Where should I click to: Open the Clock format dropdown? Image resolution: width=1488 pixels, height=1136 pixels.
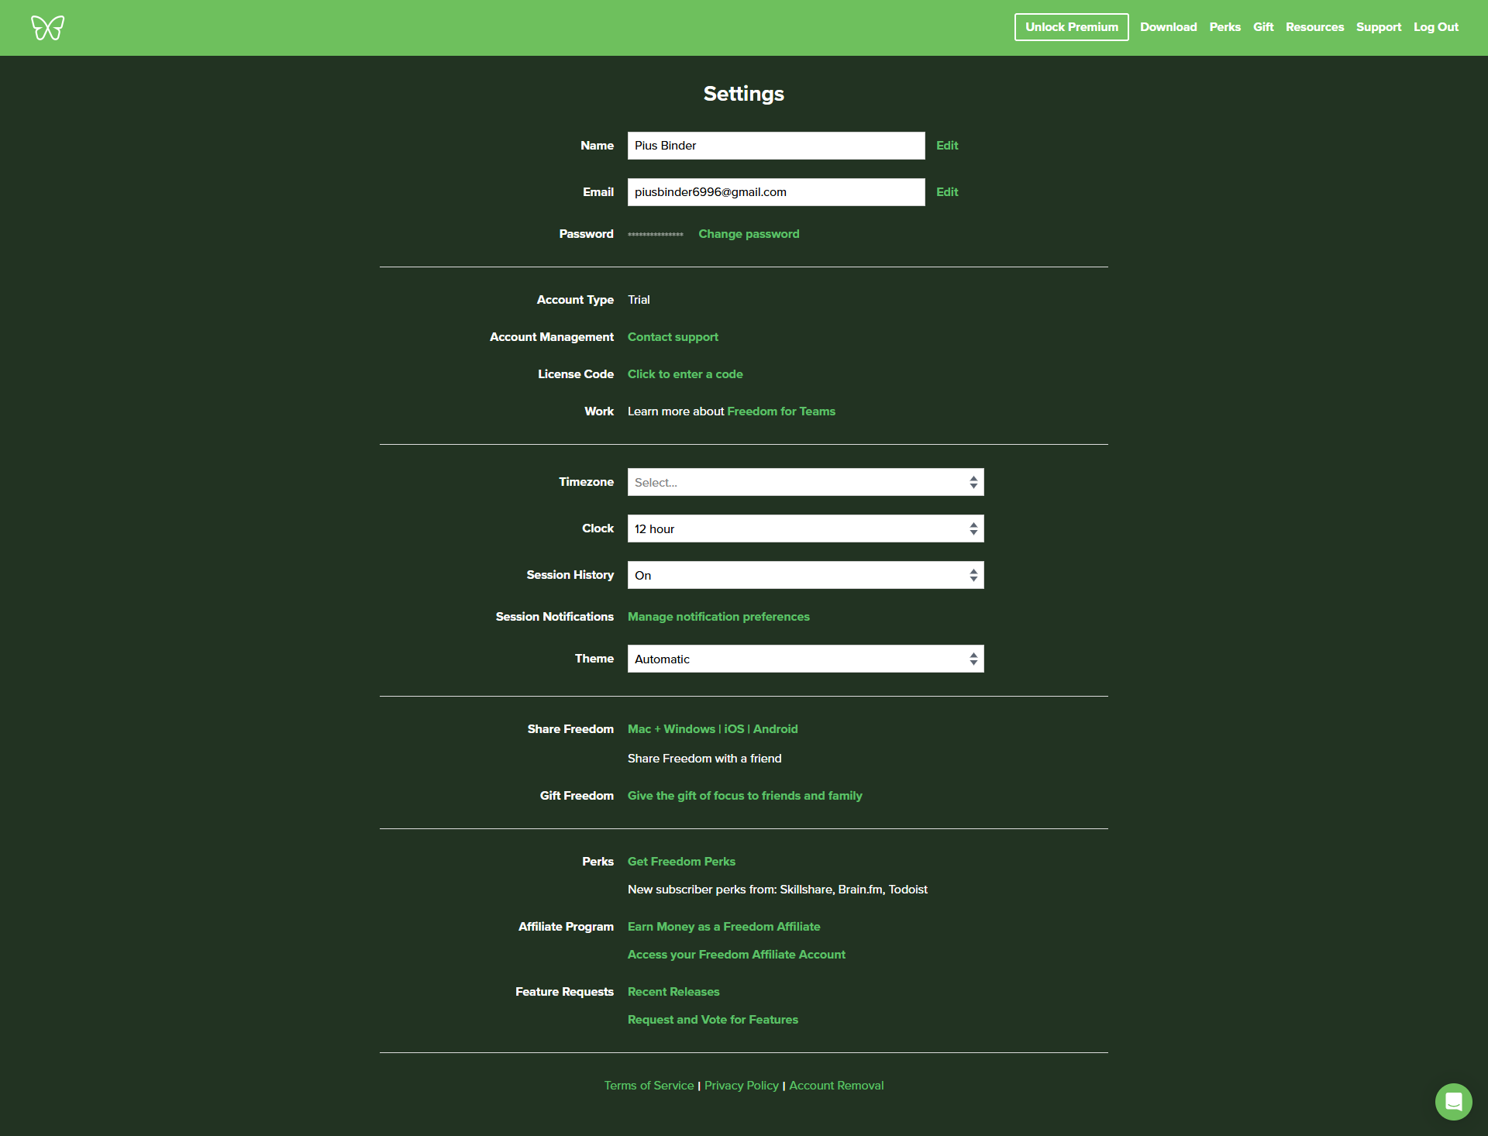click(x=805, y=528)
